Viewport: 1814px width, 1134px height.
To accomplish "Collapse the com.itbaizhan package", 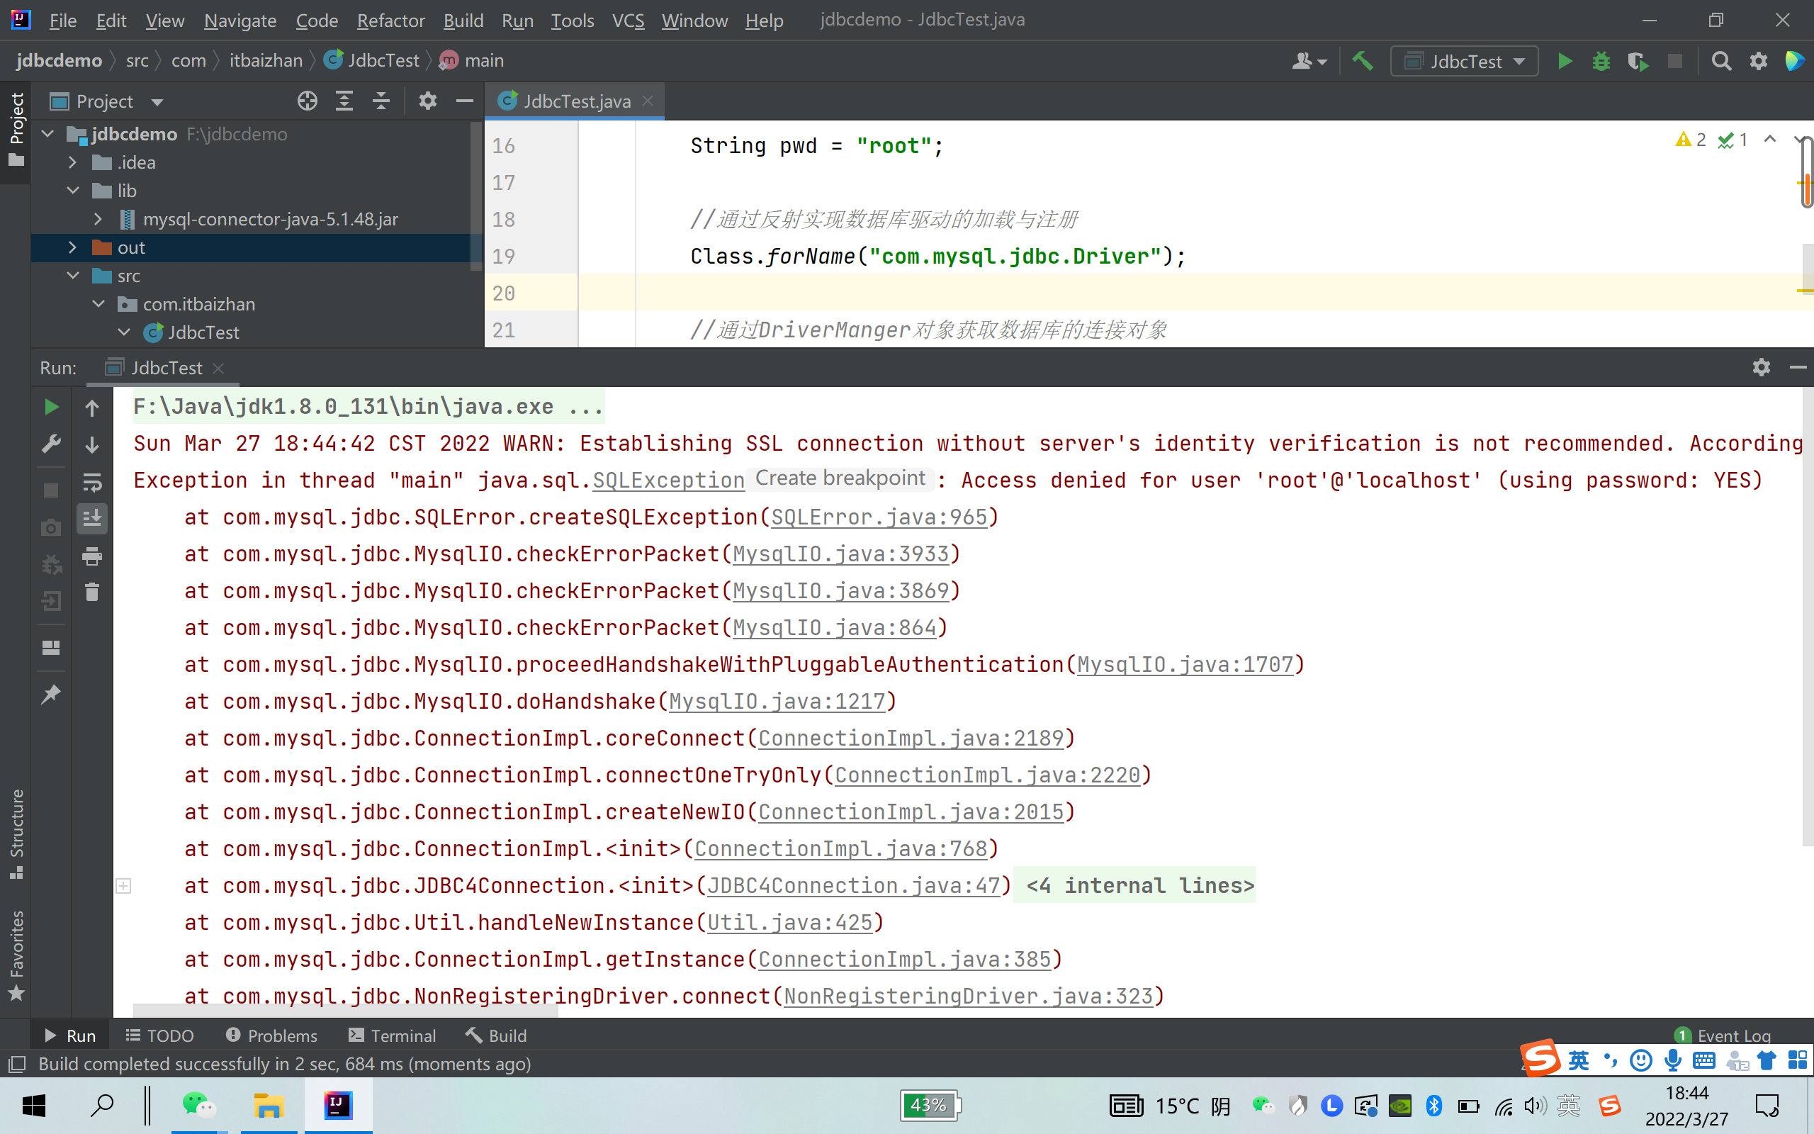I will (98, 304).
